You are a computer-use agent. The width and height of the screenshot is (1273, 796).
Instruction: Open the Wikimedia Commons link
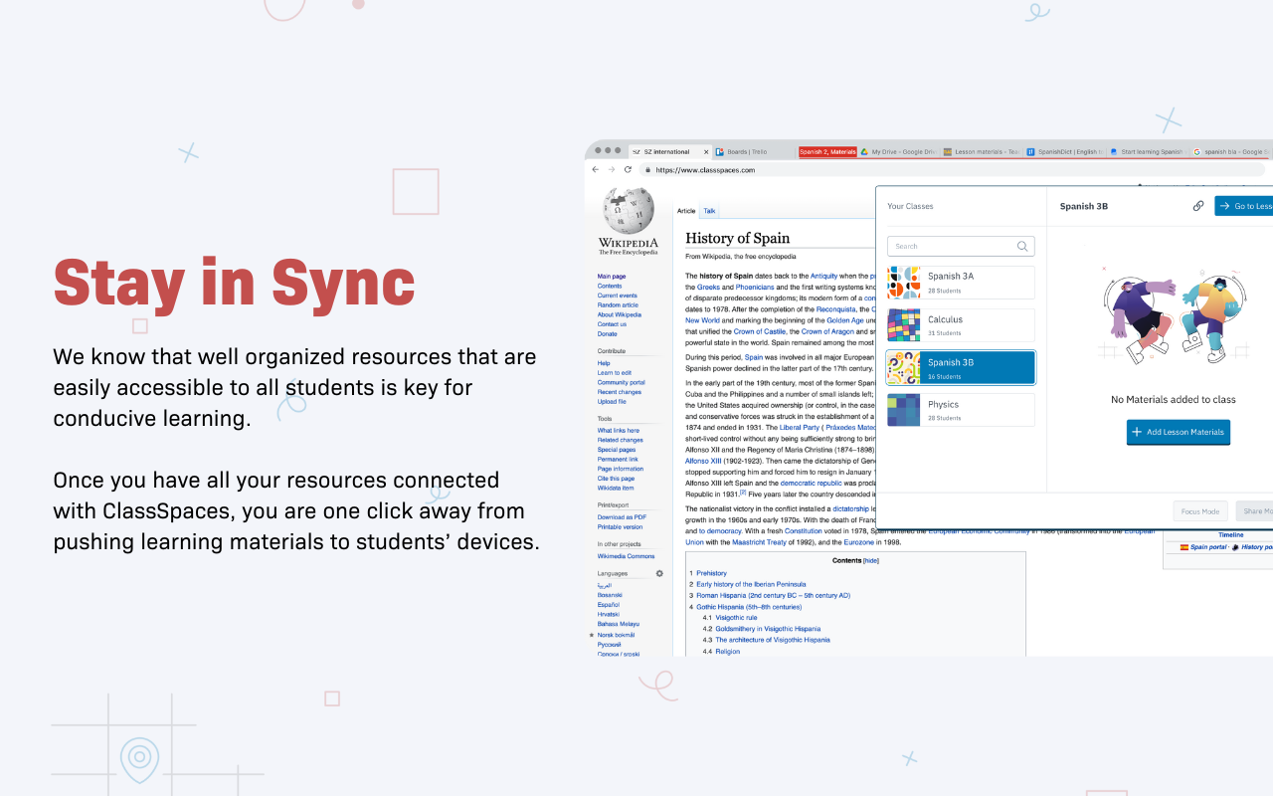coord(627,556)
